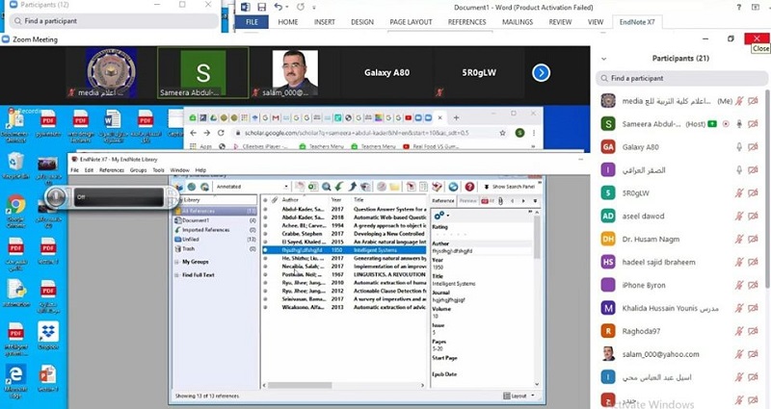The image size is (771, 409).
Task: Select Trash in EndNote sidebar
Action: click(x=215, y=248)
